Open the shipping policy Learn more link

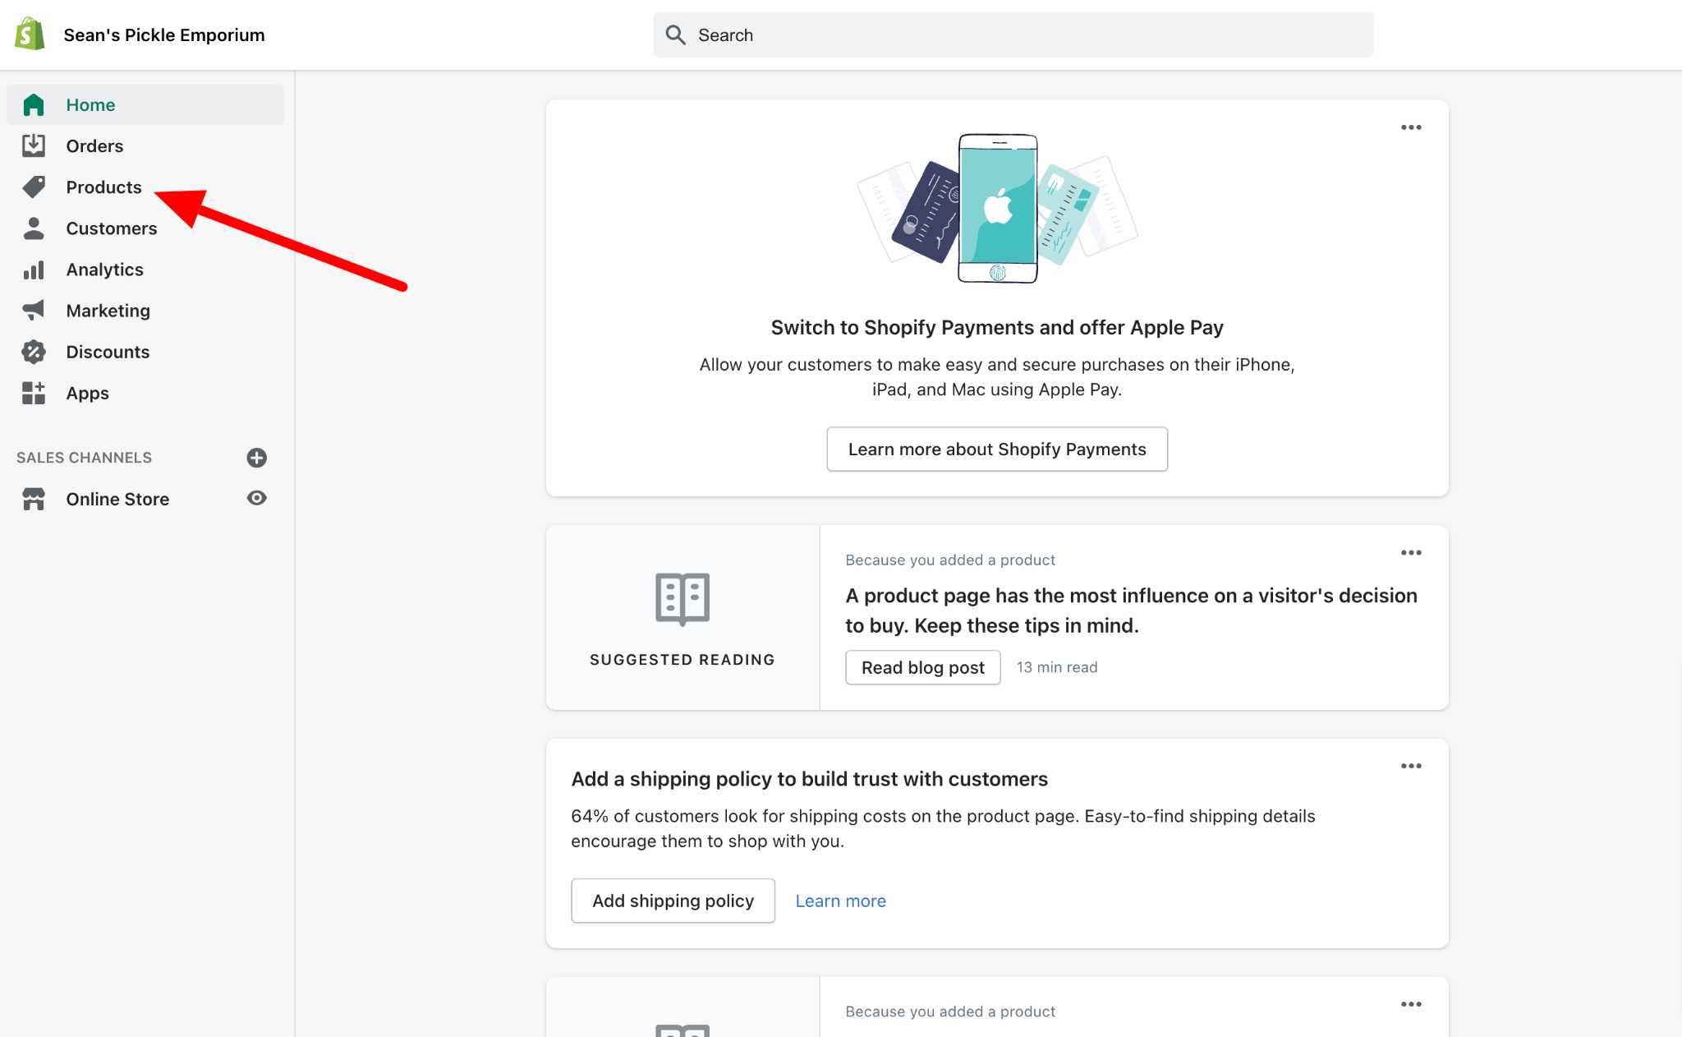[840, 901]
